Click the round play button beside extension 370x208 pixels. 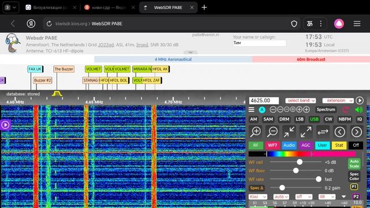360,101
